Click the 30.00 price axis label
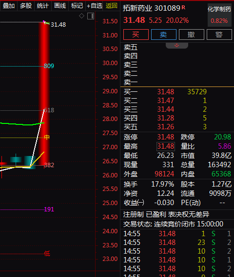The image size is (234, 277). pyautogui.click(x=110, y=63)
